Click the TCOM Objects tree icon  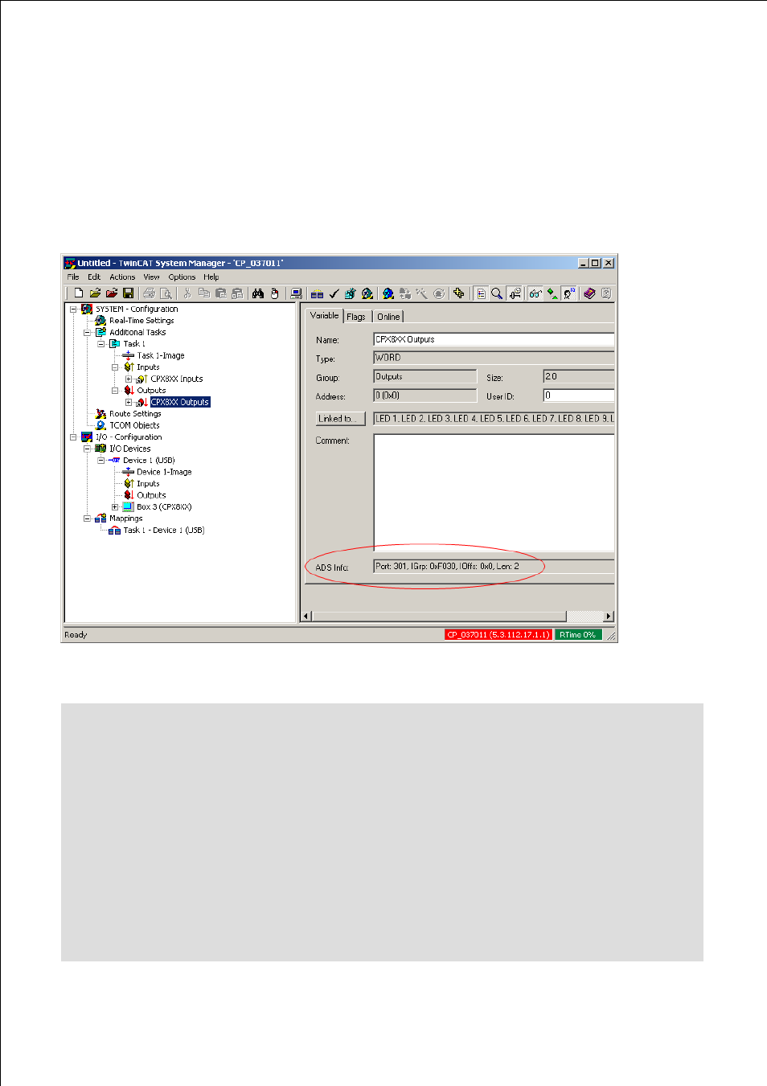point(100,425)
